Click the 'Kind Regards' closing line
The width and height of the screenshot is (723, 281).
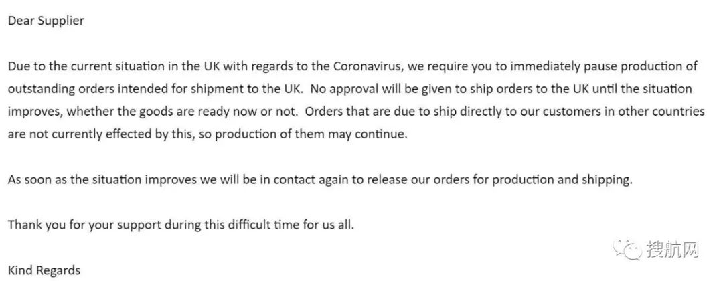pyautogui.click(x=44, y=270)
